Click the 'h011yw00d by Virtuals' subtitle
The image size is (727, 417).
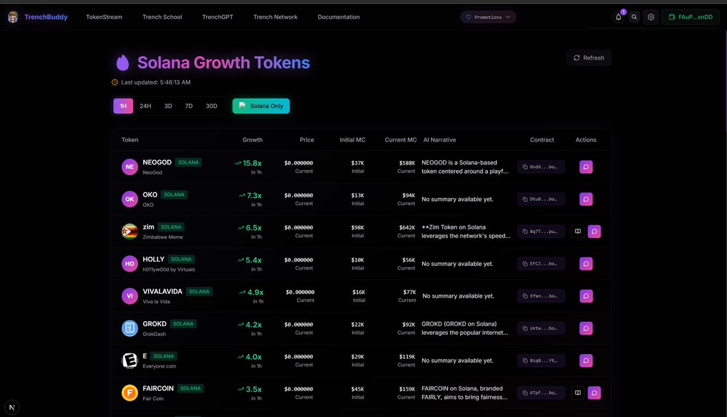169,269
